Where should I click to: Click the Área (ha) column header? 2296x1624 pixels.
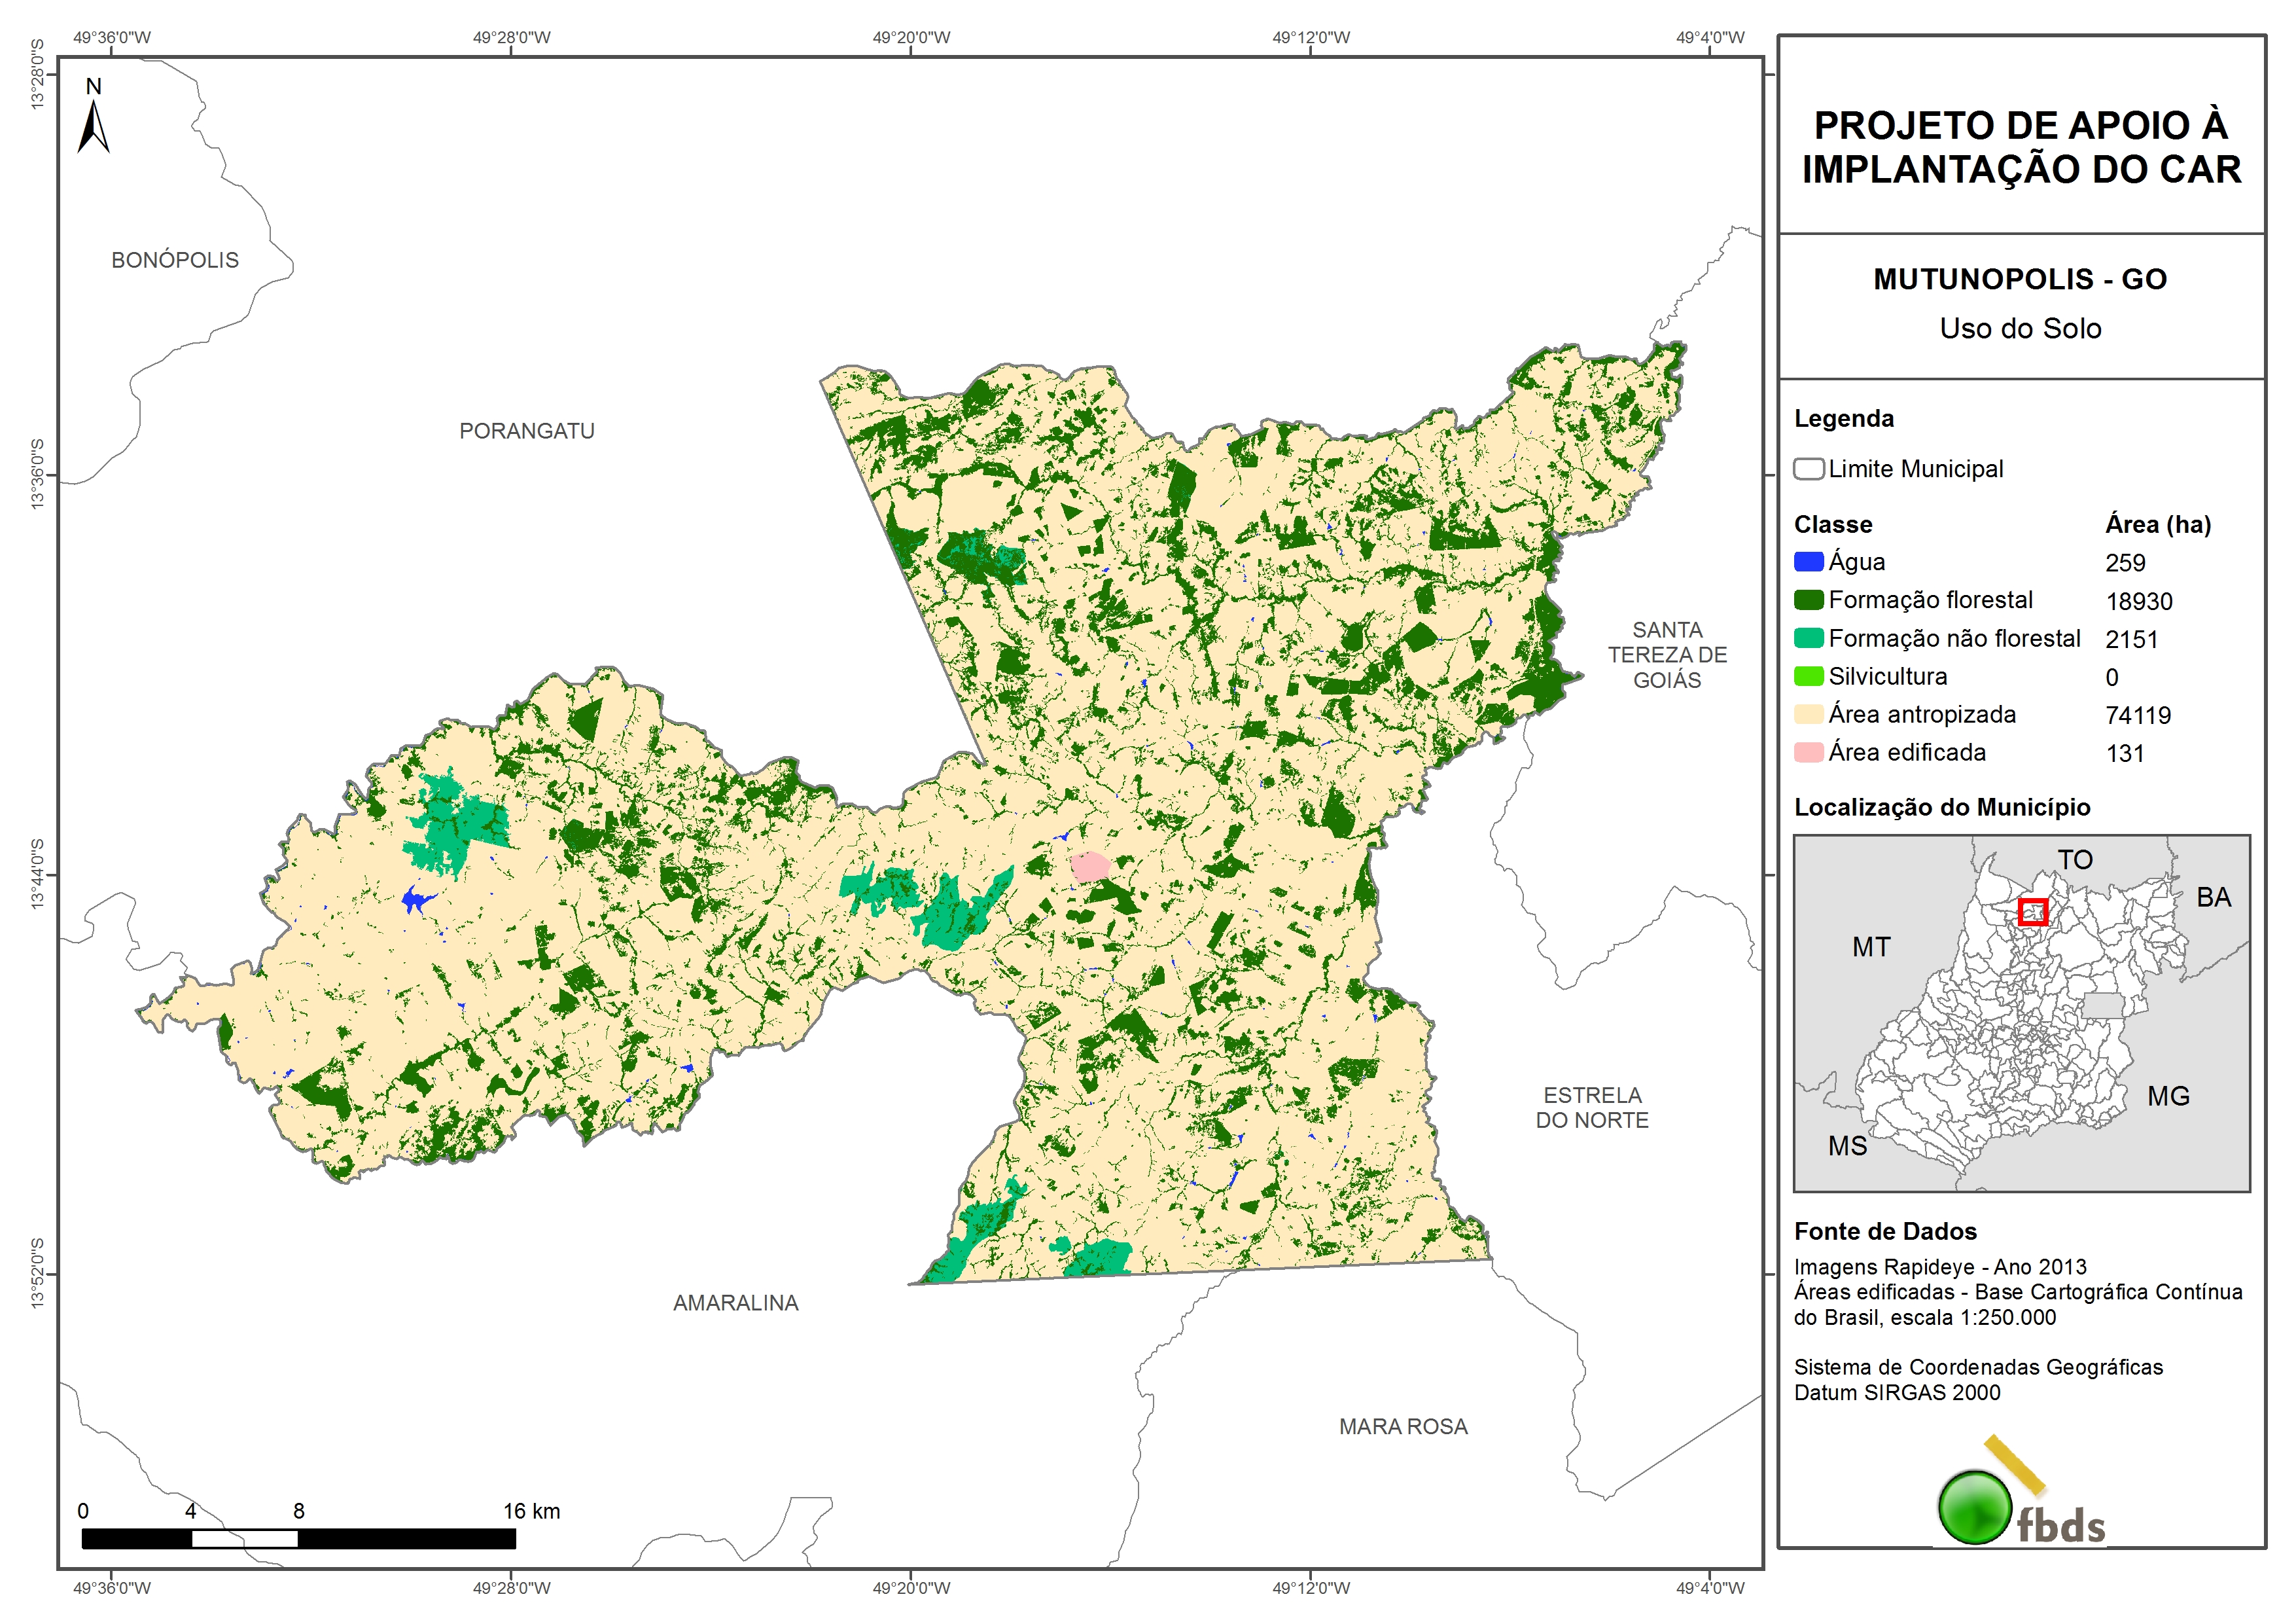2158,524
